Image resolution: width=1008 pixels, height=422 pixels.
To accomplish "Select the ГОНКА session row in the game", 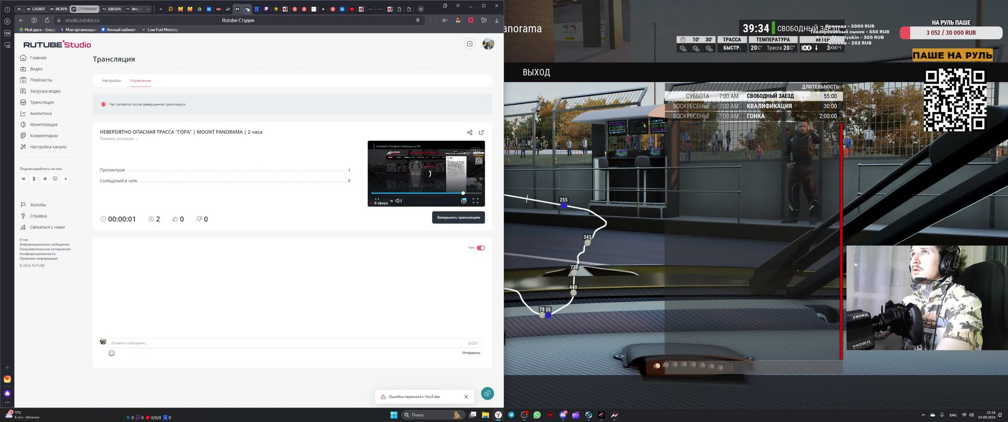I will click(754, 116).
